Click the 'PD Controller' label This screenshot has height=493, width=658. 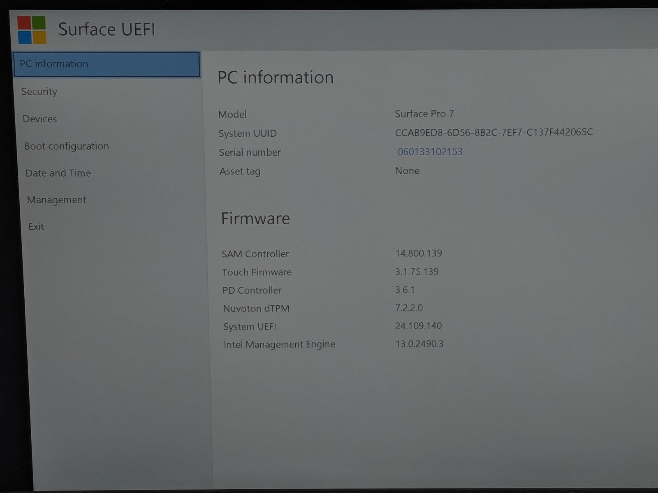click(x=252, y=290)
